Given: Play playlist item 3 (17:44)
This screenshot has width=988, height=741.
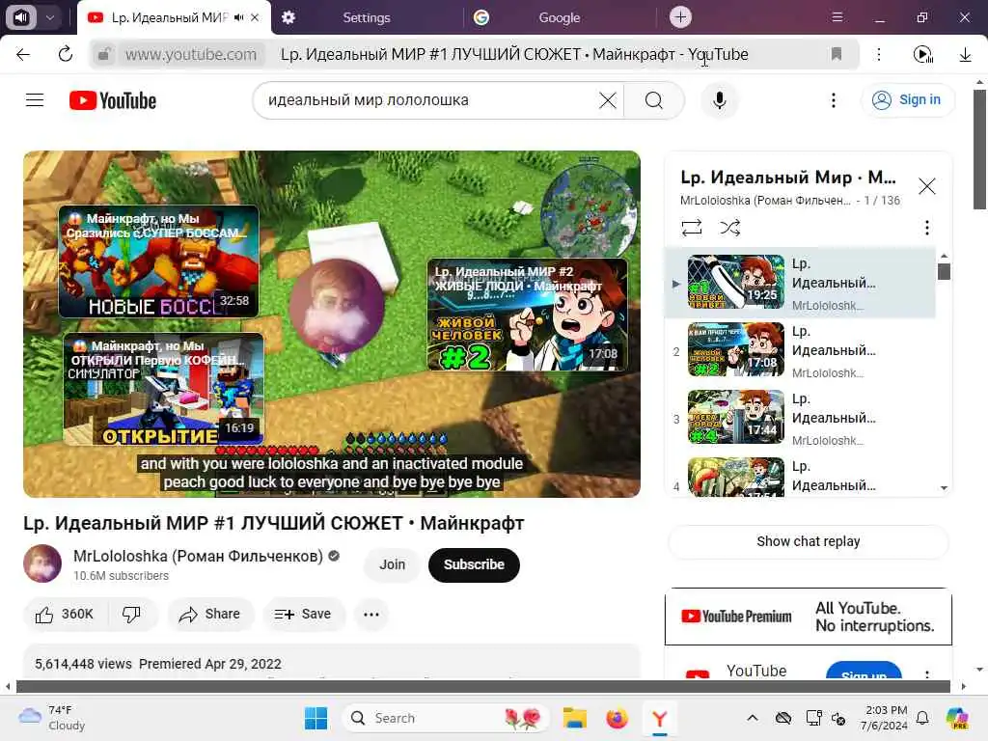Looking at the screenshot, I should (800, 418).
